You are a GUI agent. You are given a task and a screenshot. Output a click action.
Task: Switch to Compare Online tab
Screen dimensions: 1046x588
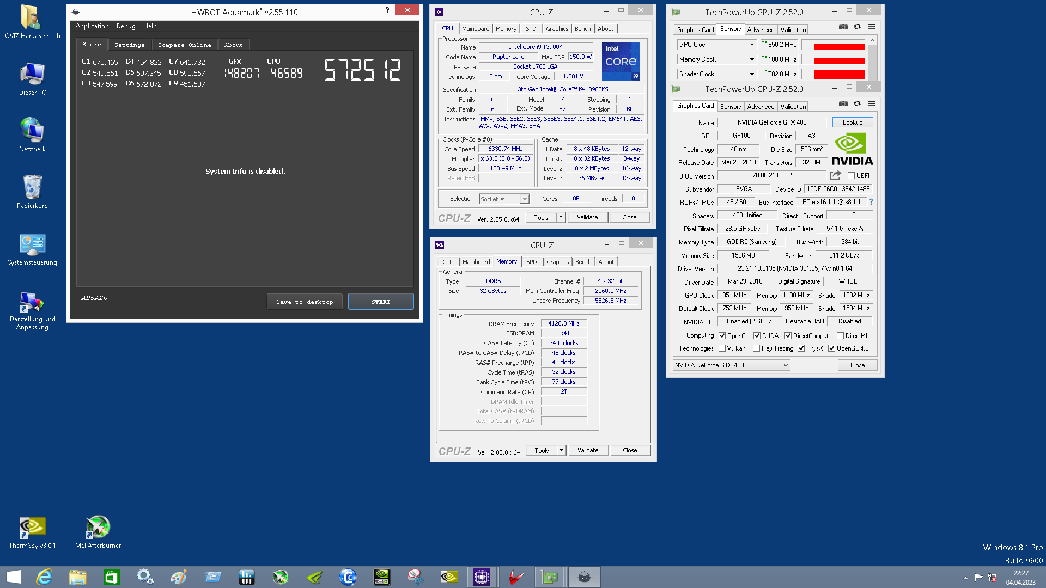pyautogui.click(x=184, y=45)
